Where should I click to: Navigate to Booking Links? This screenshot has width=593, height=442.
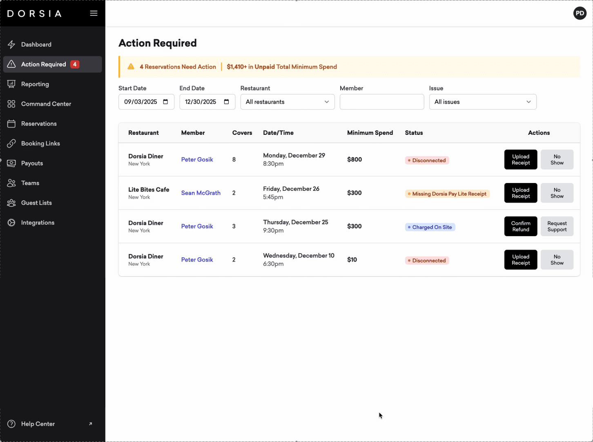(52, 143)
